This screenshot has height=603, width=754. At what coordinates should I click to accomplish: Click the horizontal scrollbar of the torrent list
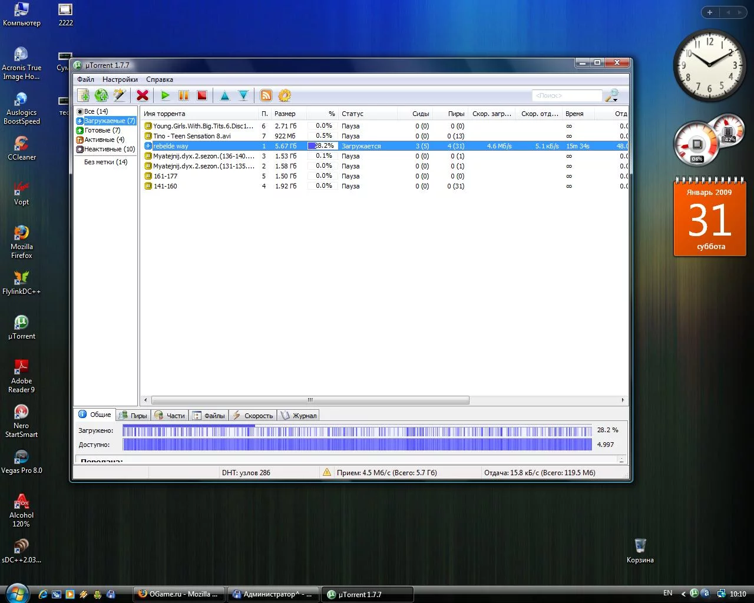coord(310,400)
